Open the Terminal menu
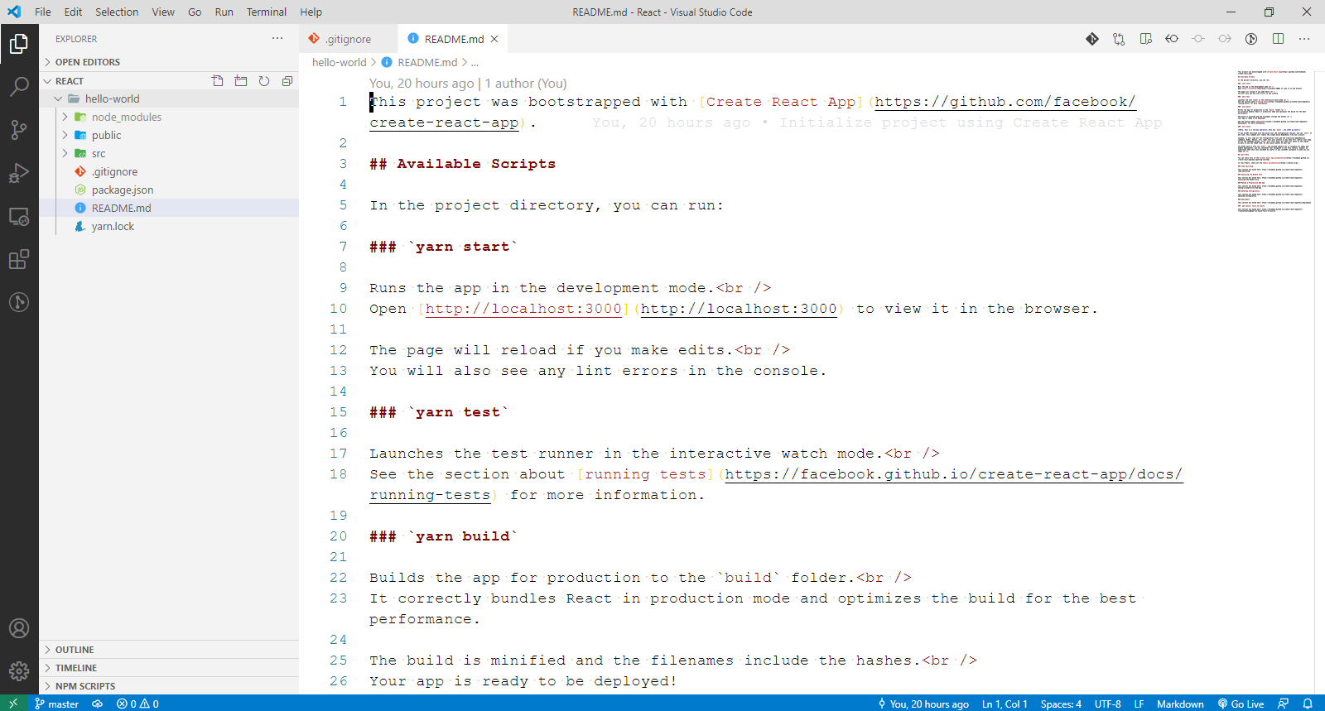Image resolution: width=1325 pixels, height=711 pixels. click(266, 12)
